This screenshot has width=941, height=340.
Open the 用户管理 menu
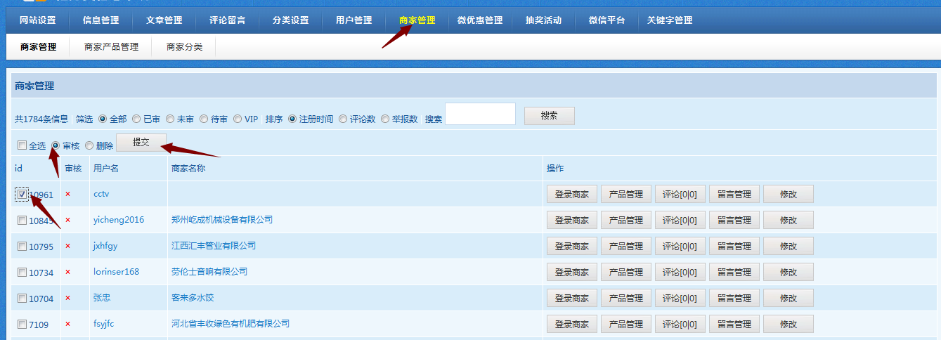pos(353,20)
